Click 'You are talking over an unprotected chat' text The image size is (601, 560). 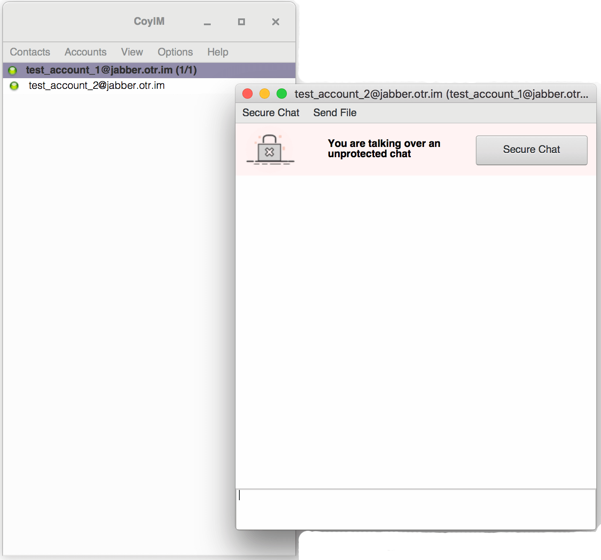(x=384, y=149)
